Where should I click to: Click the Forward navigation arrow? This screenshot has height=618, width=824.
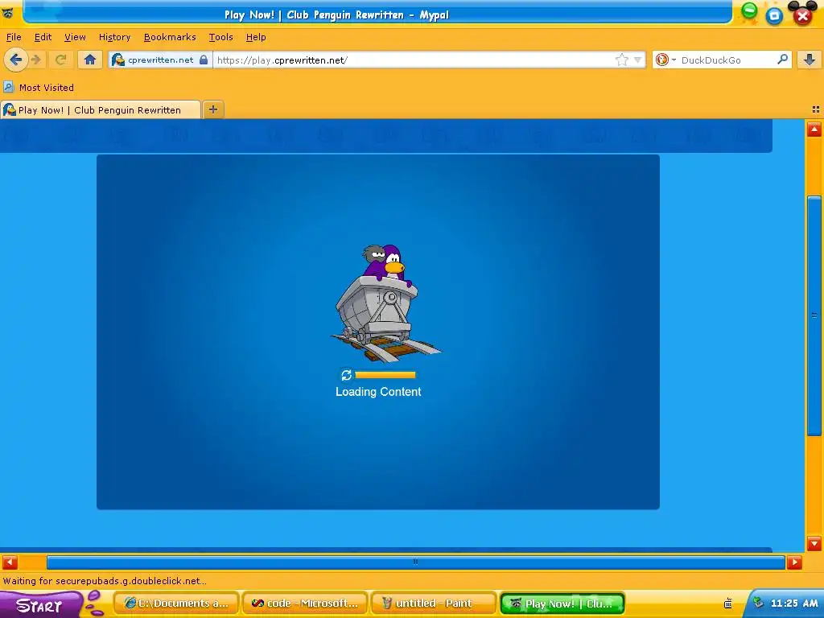point(35,60)
